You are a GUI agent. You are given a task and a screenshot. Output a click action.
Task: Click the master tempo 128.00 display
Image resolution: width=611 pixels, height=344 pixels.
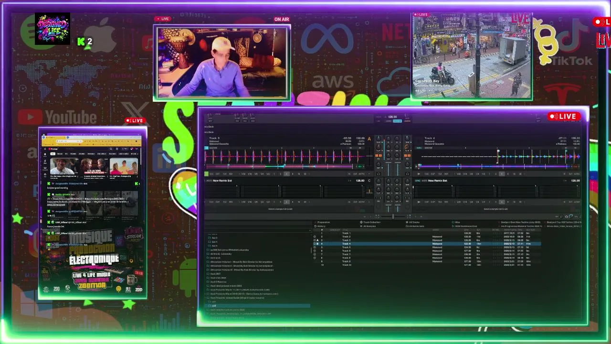coord(392,117)
